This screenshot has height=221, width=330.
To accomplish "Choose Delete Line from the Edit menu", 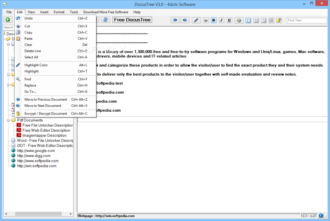I will click(55, 51).
